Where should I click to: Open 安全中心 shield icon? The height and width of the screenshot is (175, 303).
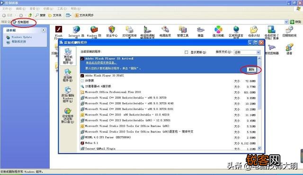[112, 32]
